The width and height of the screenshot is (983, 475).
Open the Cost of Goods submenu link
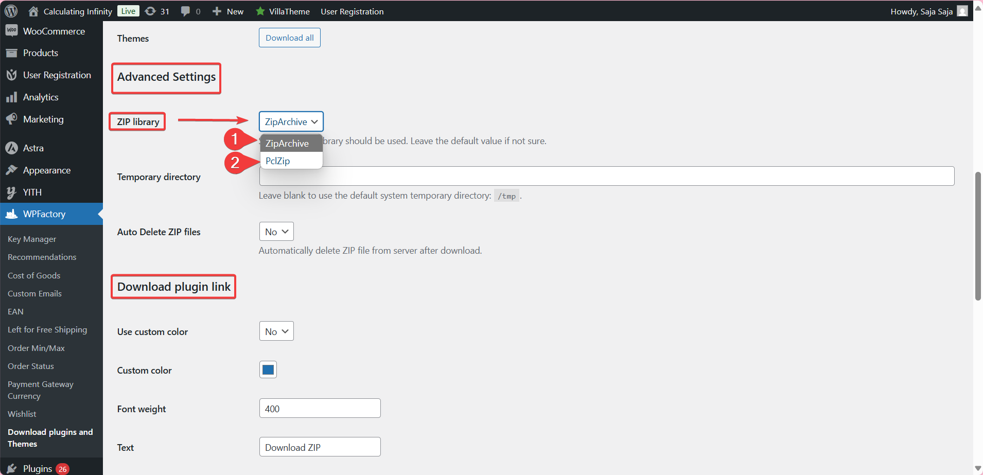click(34, 275)
